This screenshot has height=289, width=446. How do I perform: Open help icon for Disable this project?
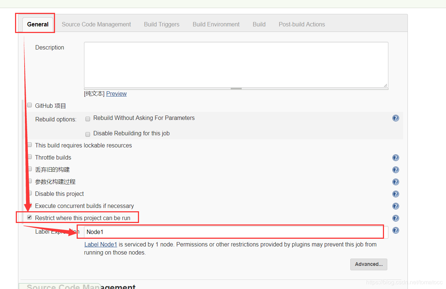coord(395,194)
